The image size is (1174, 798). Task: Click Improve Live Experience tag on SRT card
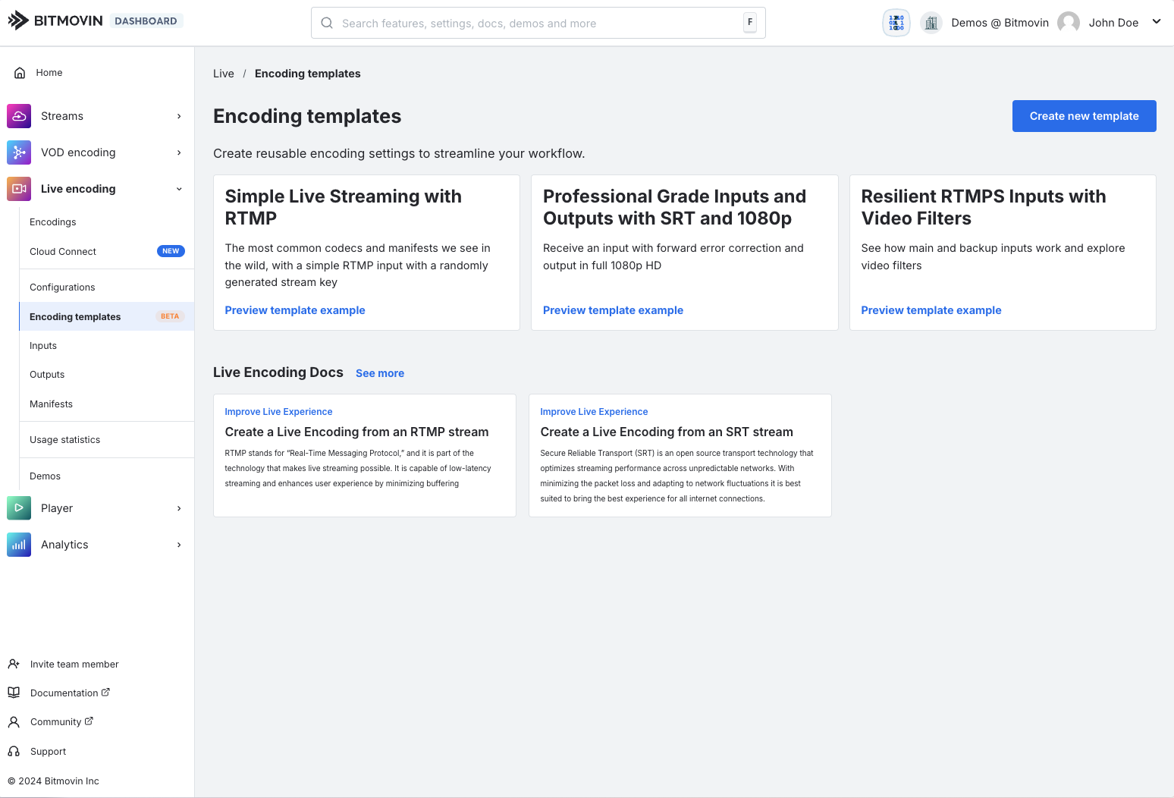pos(594,412)
